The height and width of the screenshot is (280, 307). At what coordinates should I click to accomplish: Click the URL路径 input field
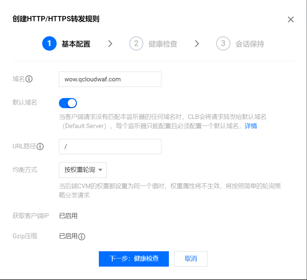110,147
